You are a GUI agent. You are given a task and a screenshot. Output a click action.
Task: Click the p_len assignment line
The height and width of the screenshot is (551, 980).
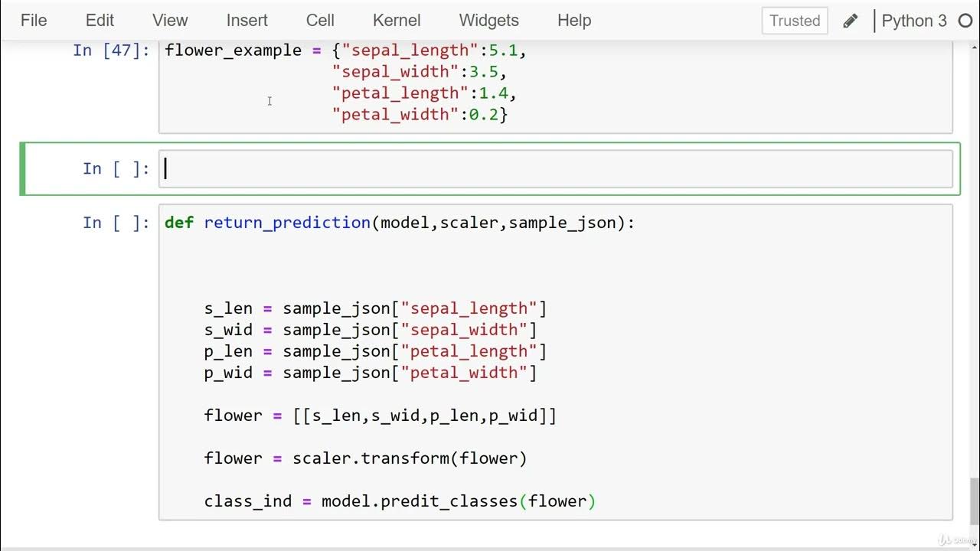(375, 351)
